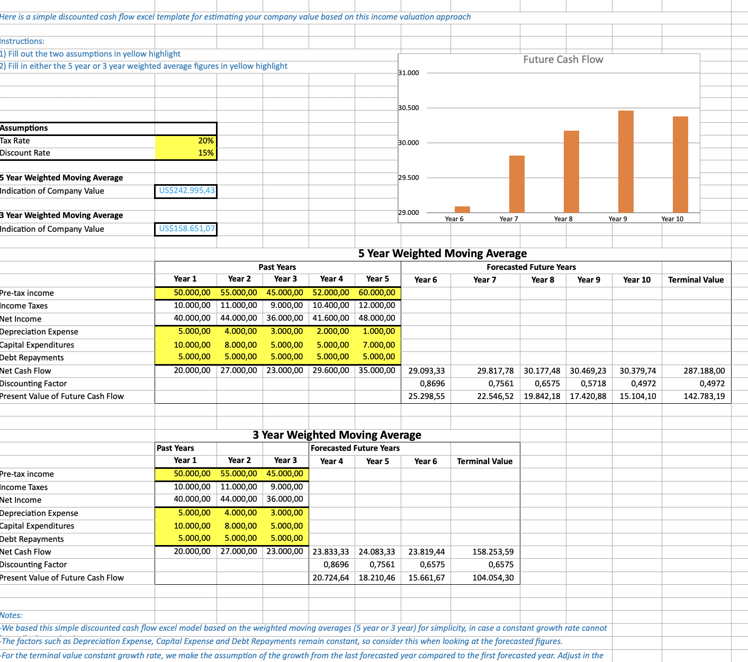Select the 3-year terminal value cell 158.253,59
Image resolution: width=748 pixels, height=662 pixels.
click(485, 552)
